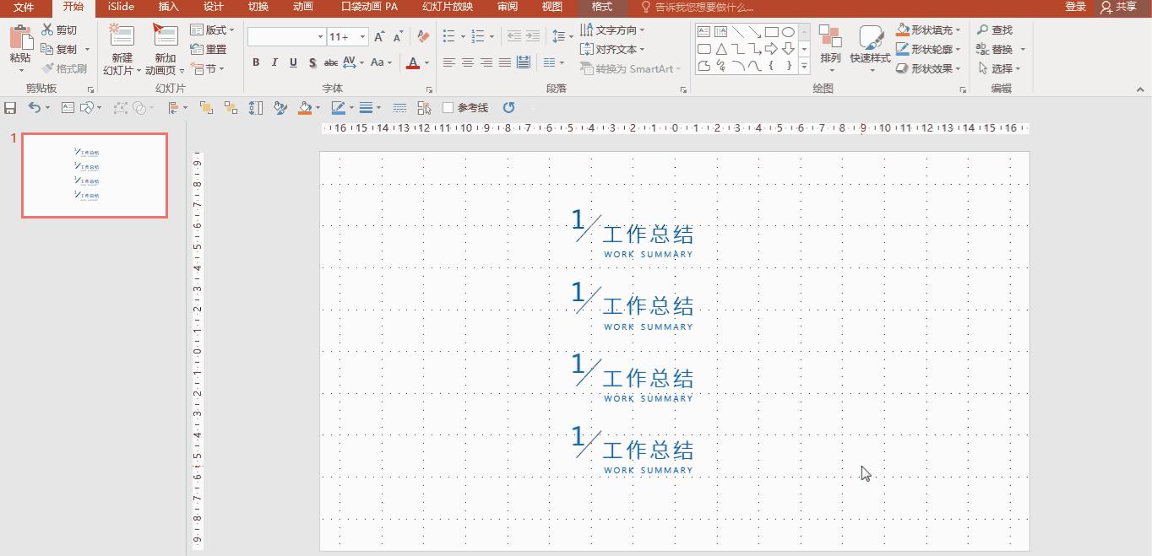Toggle underline formatting
The image size is (1152, 556).
pyautogui.click(x=292, y=62)
